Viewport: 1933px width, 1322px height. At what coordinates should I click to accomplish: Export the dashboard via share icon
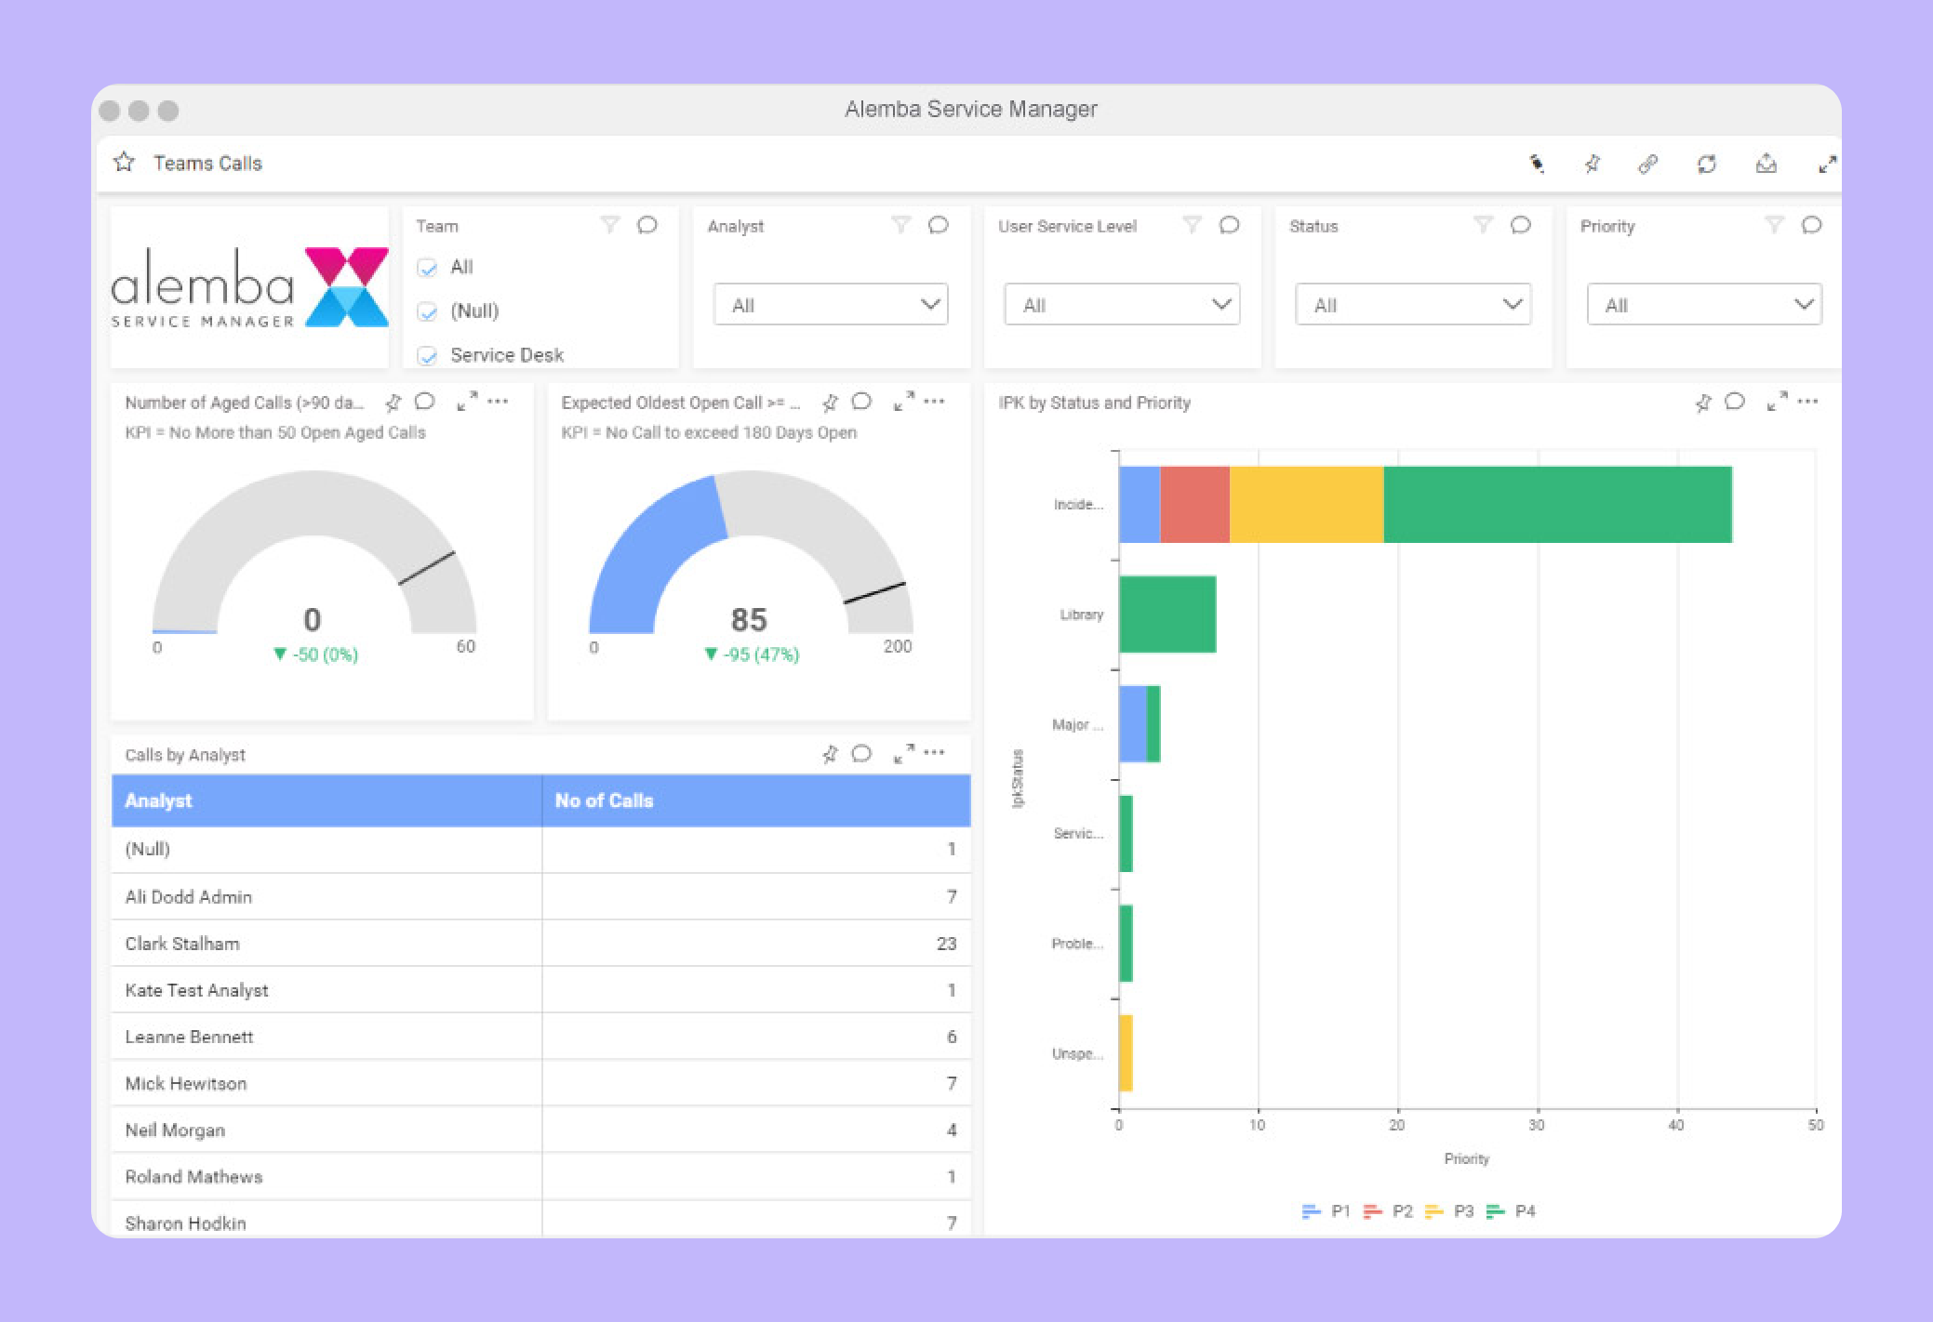[x=1766, y=165]
